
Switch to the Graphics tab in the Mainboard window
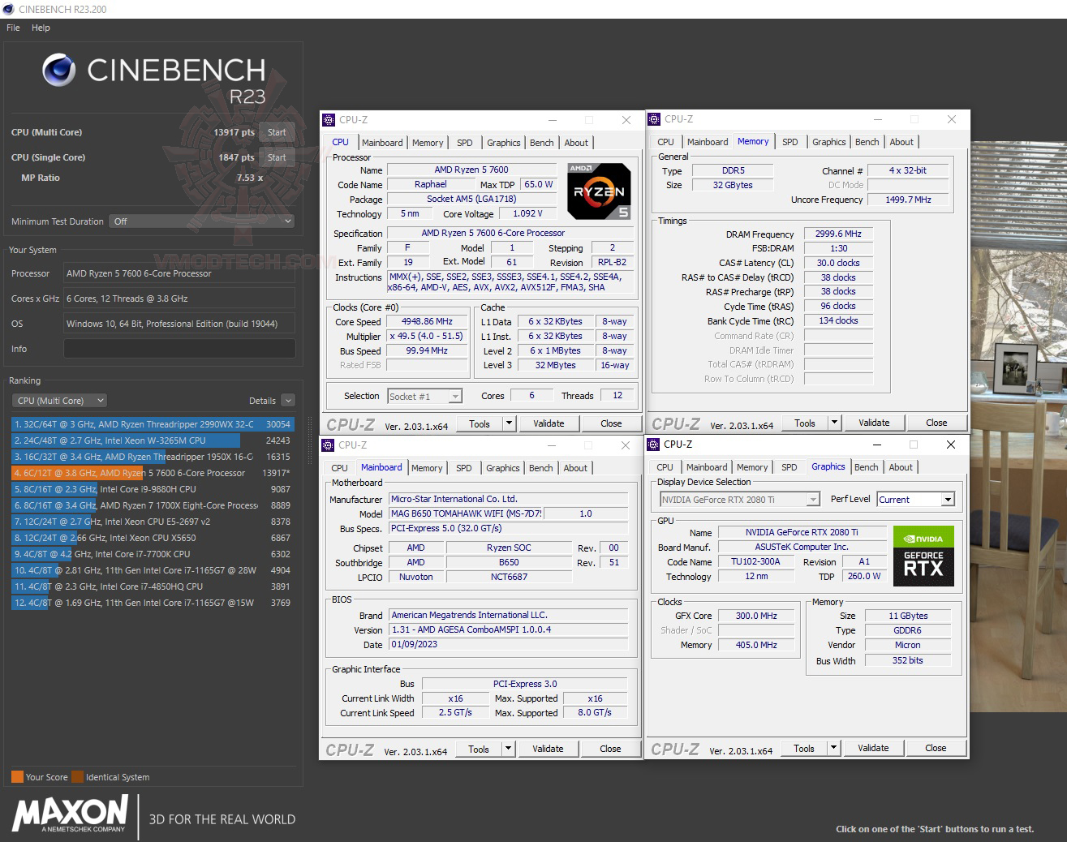click(x=503, y=468)
